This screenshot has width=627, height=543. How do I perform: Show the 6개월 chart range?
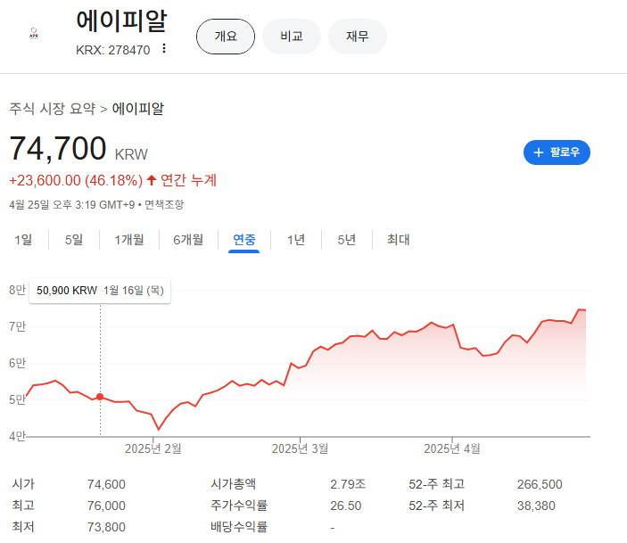click(188, 239)
